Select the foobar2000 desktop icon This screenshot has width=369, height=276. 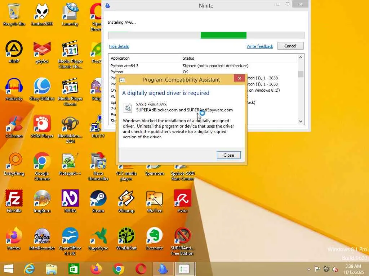[42, 14]
